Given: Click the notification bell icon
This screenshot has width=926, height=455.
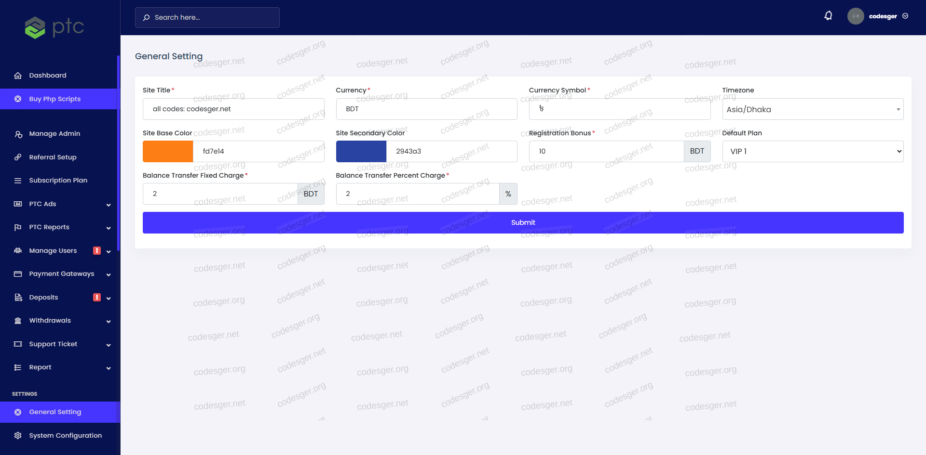Looking at the screenshot, I should pos(828,16).
